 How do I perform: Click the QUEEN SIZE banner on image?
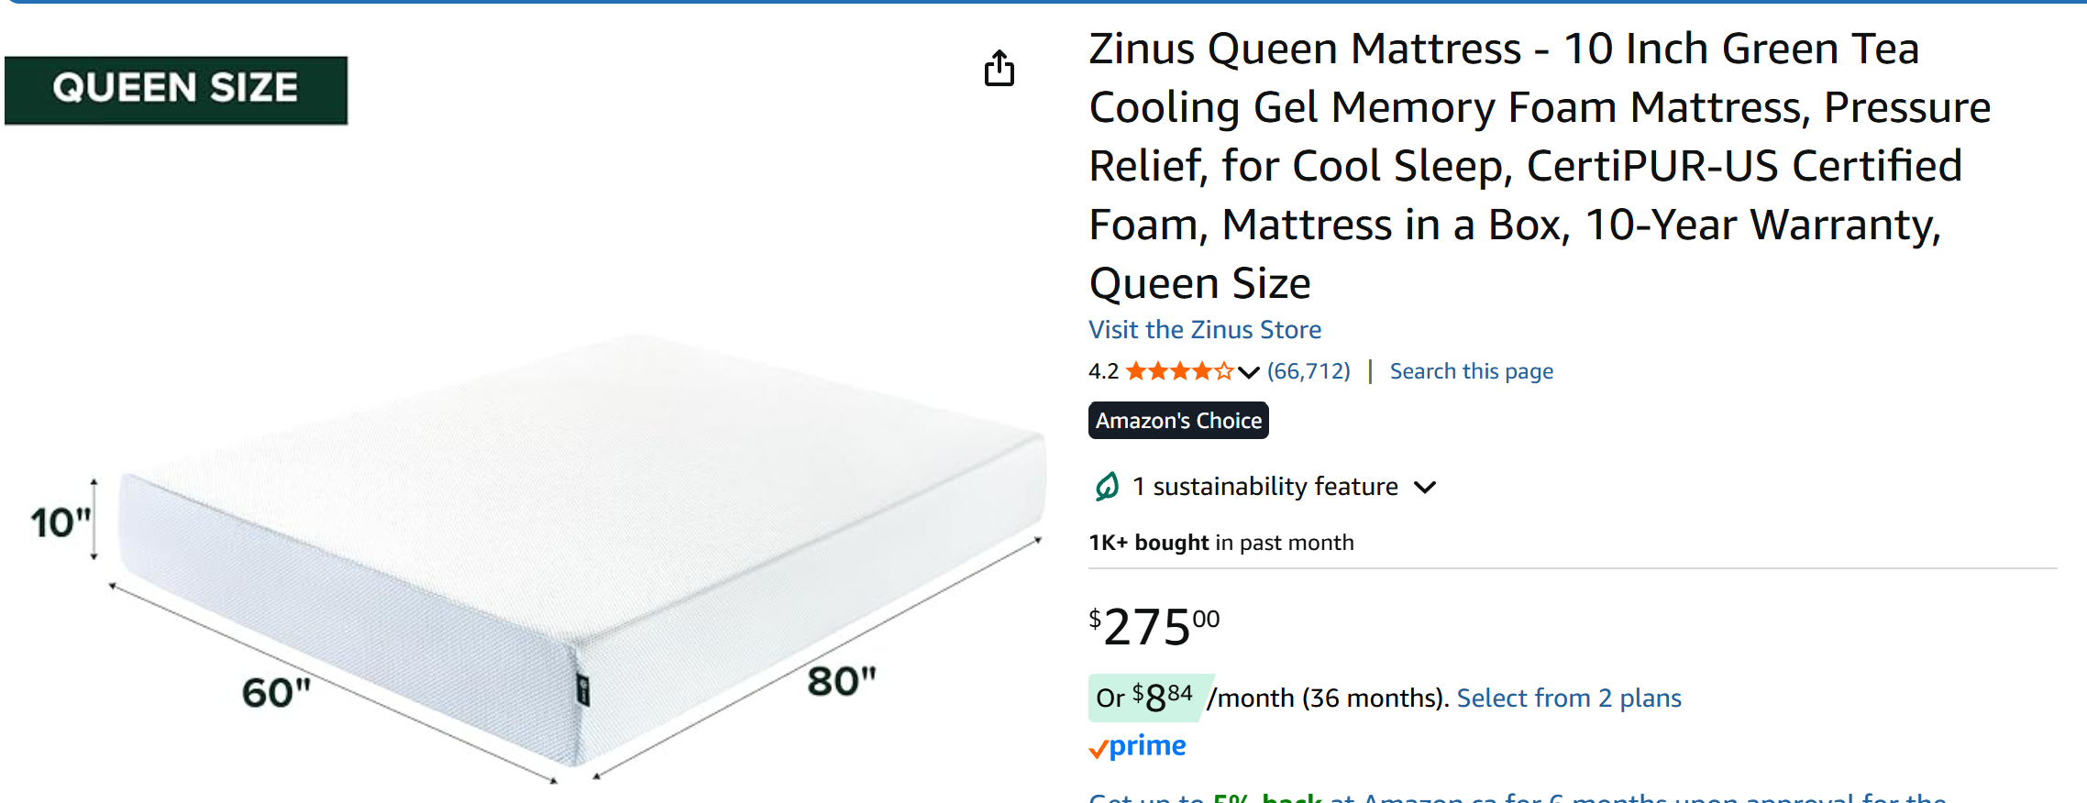(176, 90)
